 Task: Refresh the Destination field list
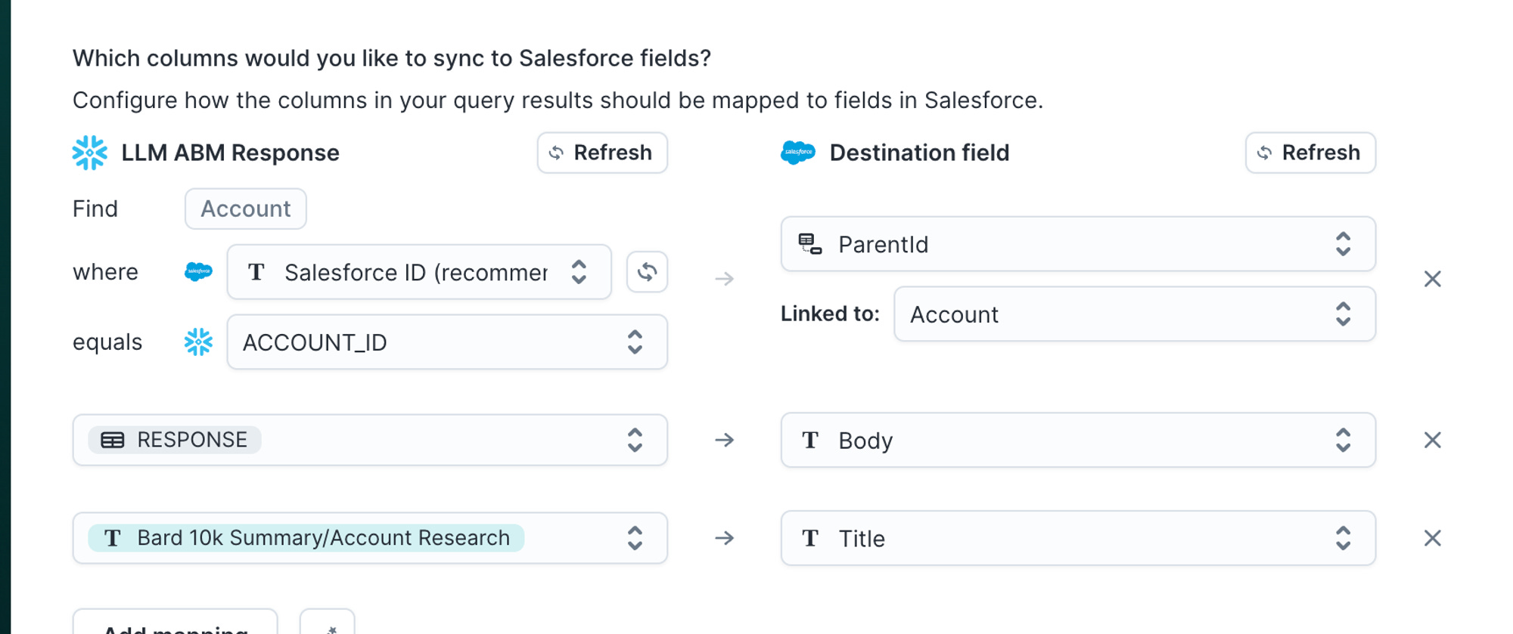click(1310, 153)
